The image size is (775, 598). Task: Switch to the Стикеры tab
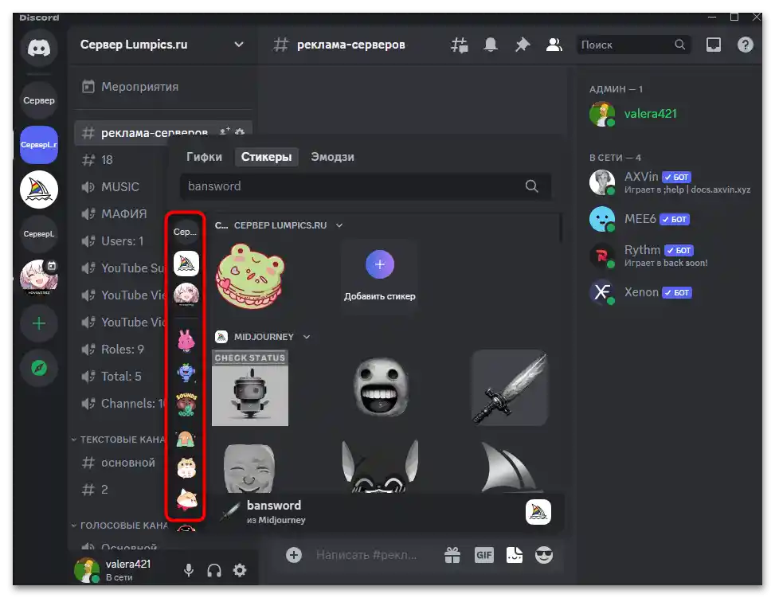(266, 157)
